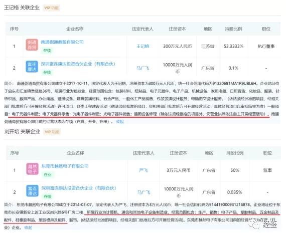Select the 执行董事 position cell
Image resolution: width=286 pixels, height=237 pixels.
[266, 46]
